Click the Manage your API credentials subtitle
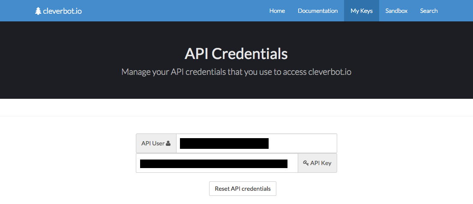The height and width of the screenshot is (204, 473). tap(236, 71)
